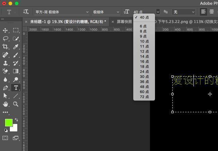Select the Path Selection tool
Image resolution: width=218 pixels, height=151 pixels.
5,96
